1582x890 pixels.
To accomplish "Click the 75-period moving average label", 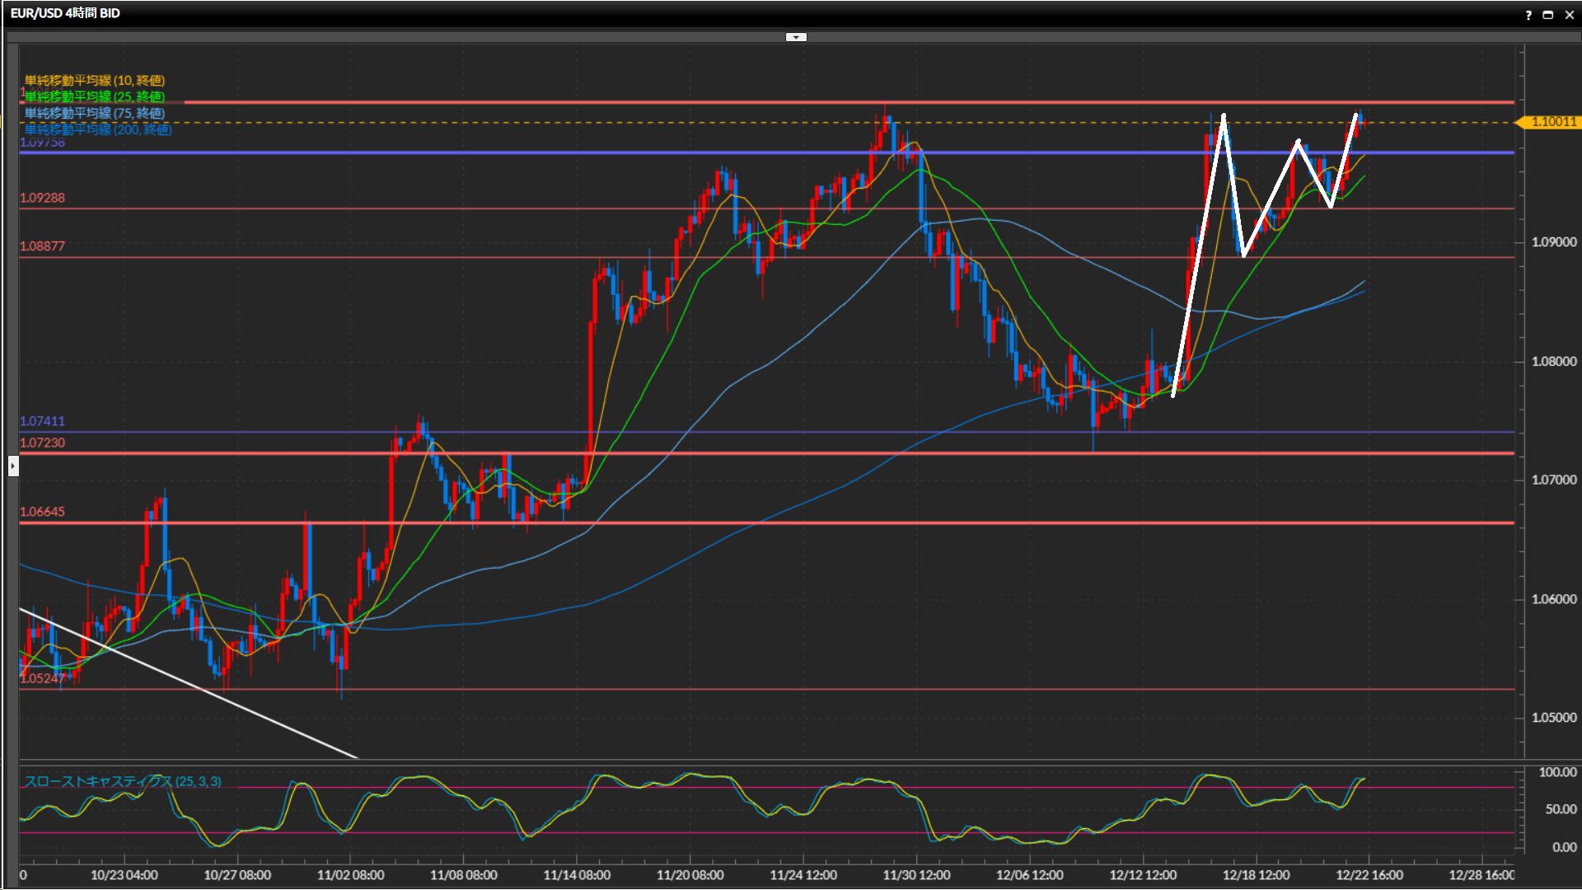I will (95, 113).
